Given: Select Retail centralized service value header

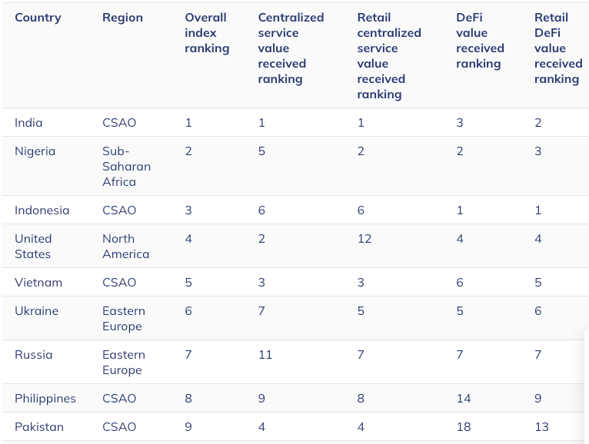Looking at the screenshot, I should click(x=389, y=56).
